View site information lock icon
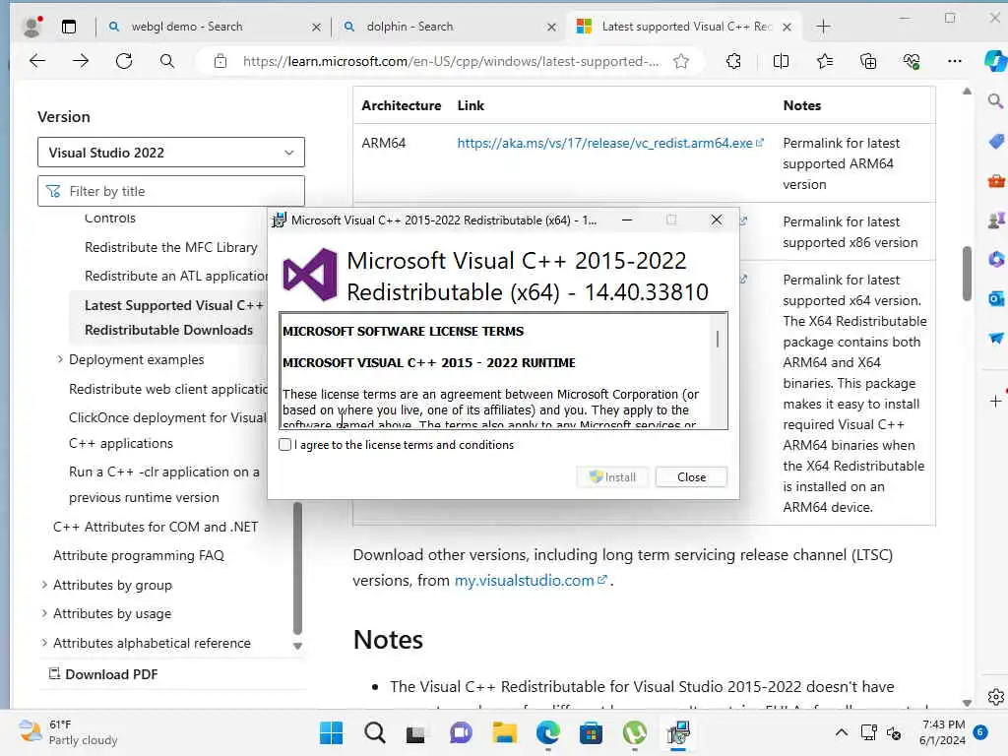 point(220,61)
